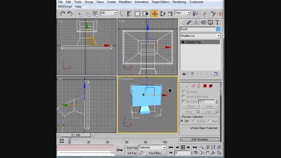This screenshot has width=281, height=158.
Task: Click the Select and Manipulate icon
Action: pos(205,14)
